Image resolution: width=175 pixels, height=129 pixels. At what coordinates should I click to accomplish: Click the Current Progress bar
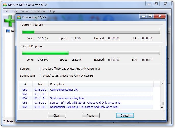click(91, 32)
